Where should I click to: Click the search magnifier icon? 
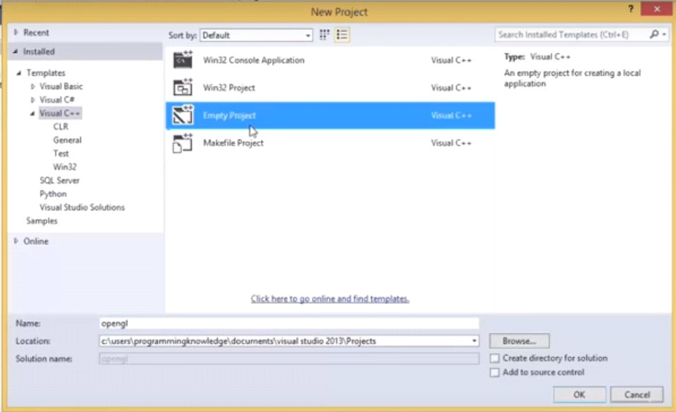coord(654,34)
